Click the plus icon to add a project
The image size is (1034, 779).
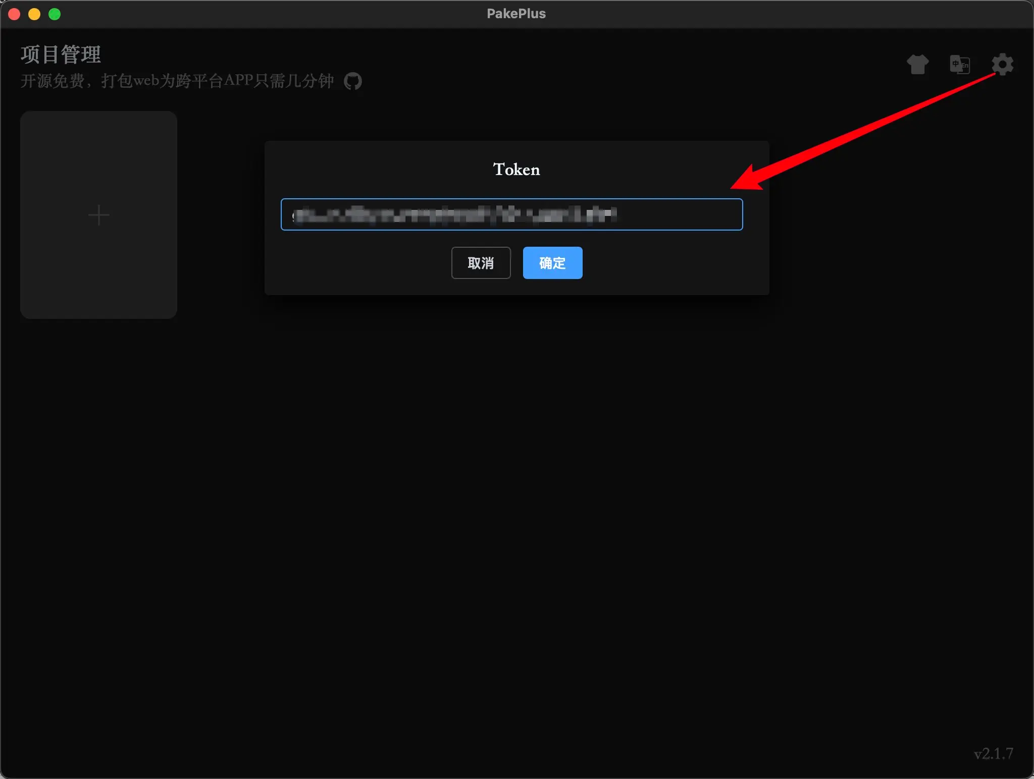[x=98, y=215]
